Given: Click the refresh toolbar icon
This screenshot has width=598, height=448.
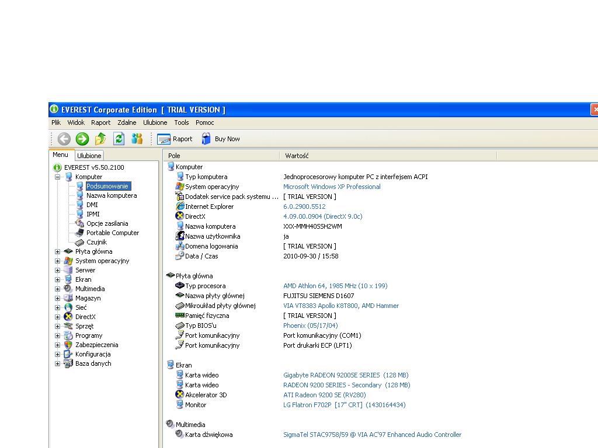Looking at the screenshot, I should tap(119, 139).
